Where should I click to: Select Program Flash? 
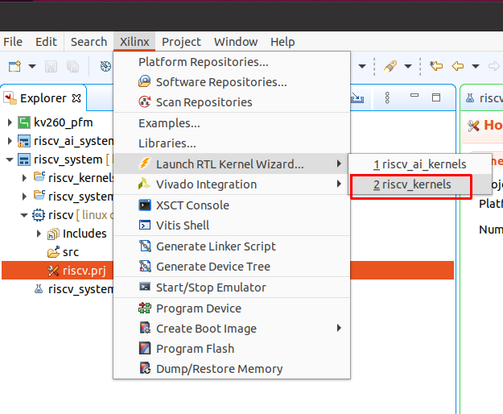click(x=232, y=349)
